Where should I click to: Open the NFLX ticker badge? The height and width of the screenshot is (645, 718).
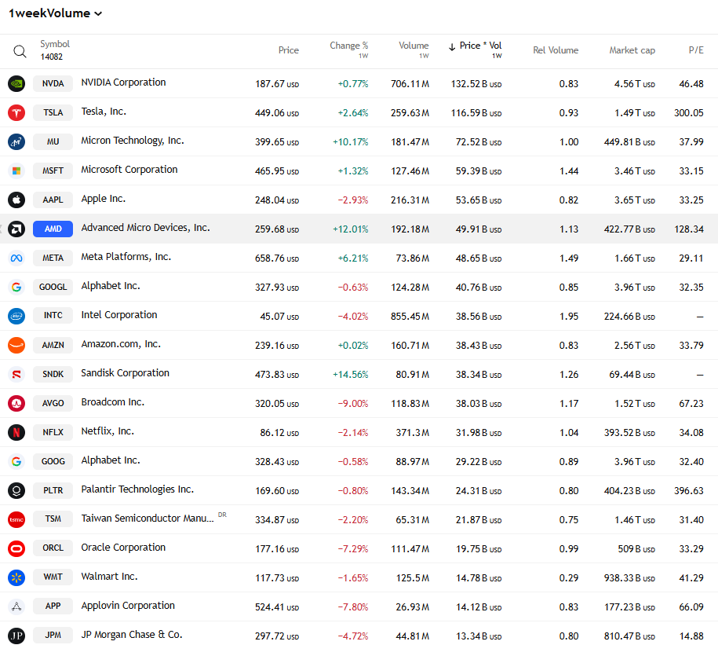[x=53, y=432]
